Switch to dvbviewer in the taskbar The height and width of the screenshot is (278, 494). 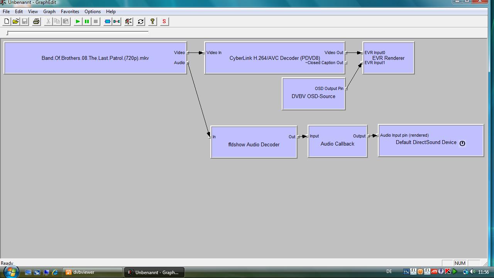pyautogui.click(x=93, y=272)
